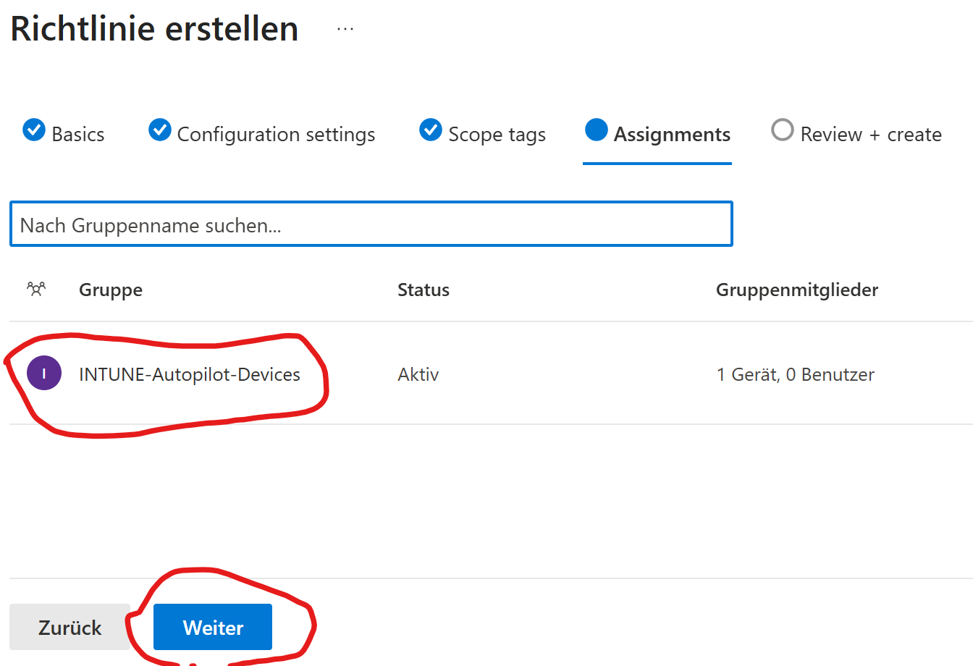The height and width of the screenshot is (666, 973).
Task: Select the Assignments step label
Action: click(672, 135)
